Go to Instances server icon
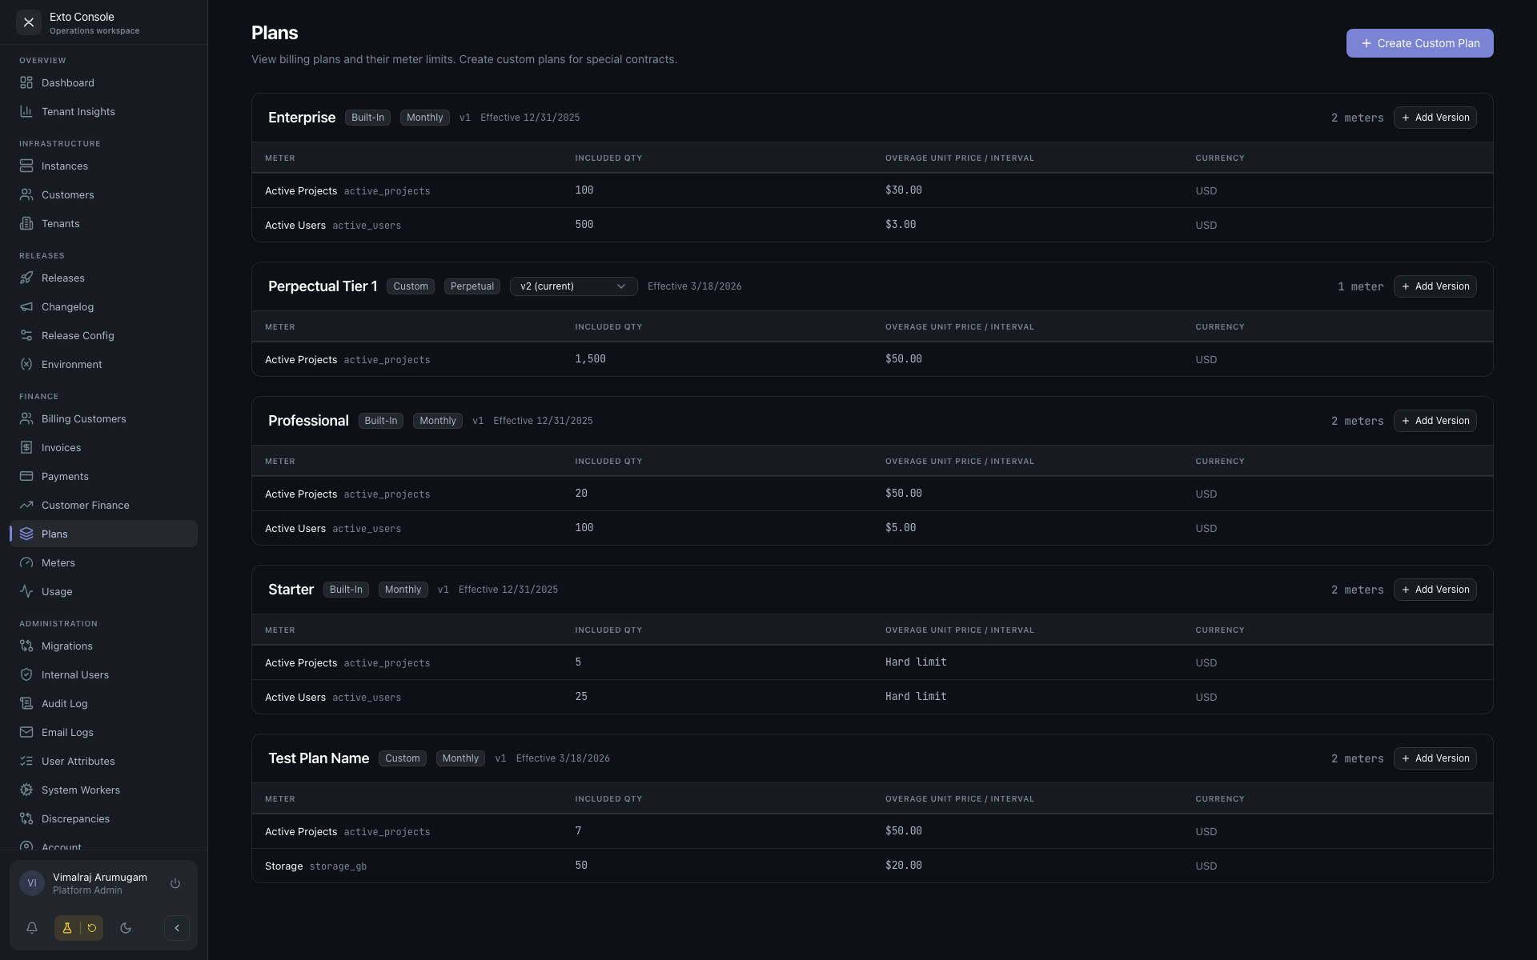1537x960 pixels. pyautogui.click(x=26, y=166)
